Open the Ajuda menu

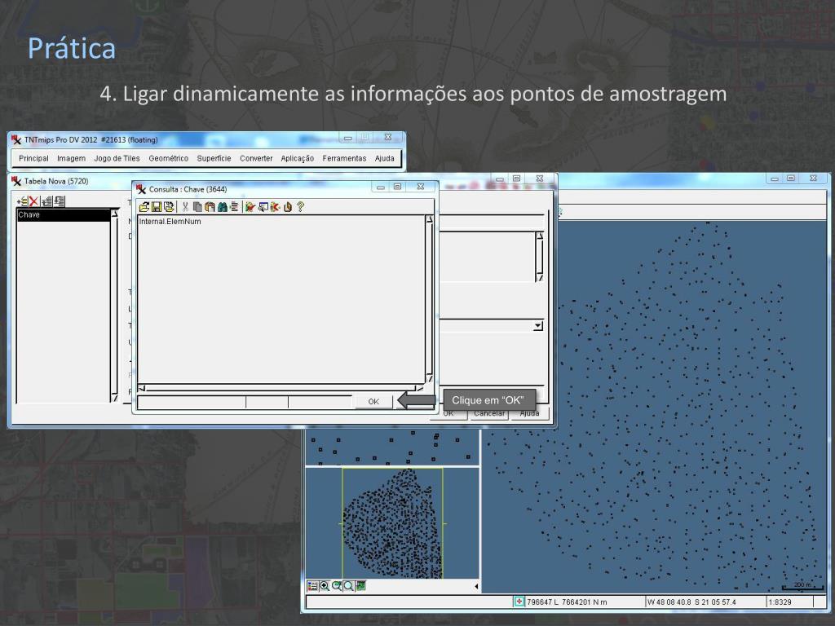tap(385, 158)
